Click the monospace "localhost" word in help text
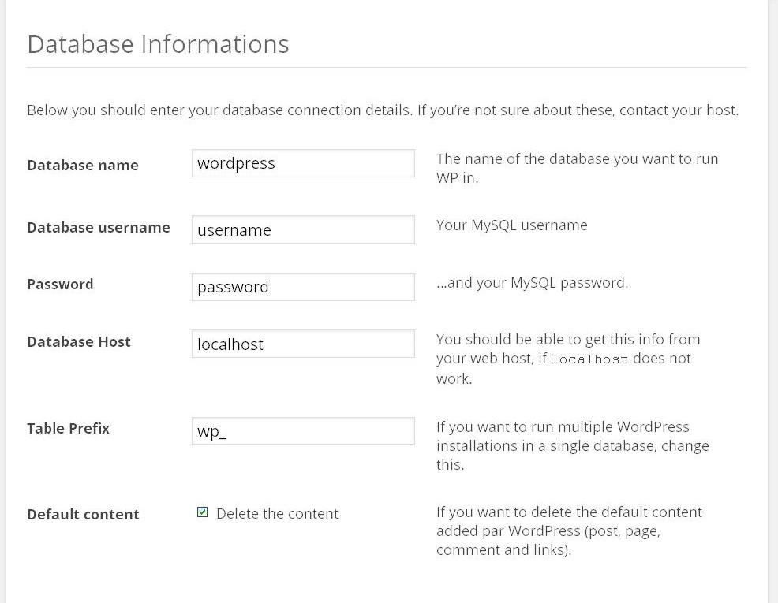This screenshot has width=778, height=603. pyautogui.click(x=589, y=359)
